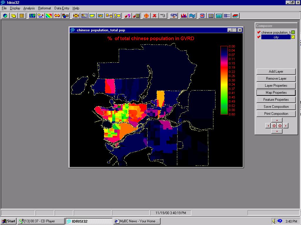Viewport: 301px width, 225px height.
Task: Toggle visibility checkmark of city layer
Action: [259, 37]
